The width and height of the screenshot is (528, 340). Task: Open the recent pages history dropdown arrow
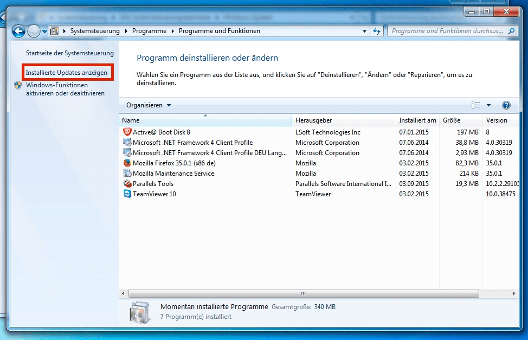click(x=44, y=31)
